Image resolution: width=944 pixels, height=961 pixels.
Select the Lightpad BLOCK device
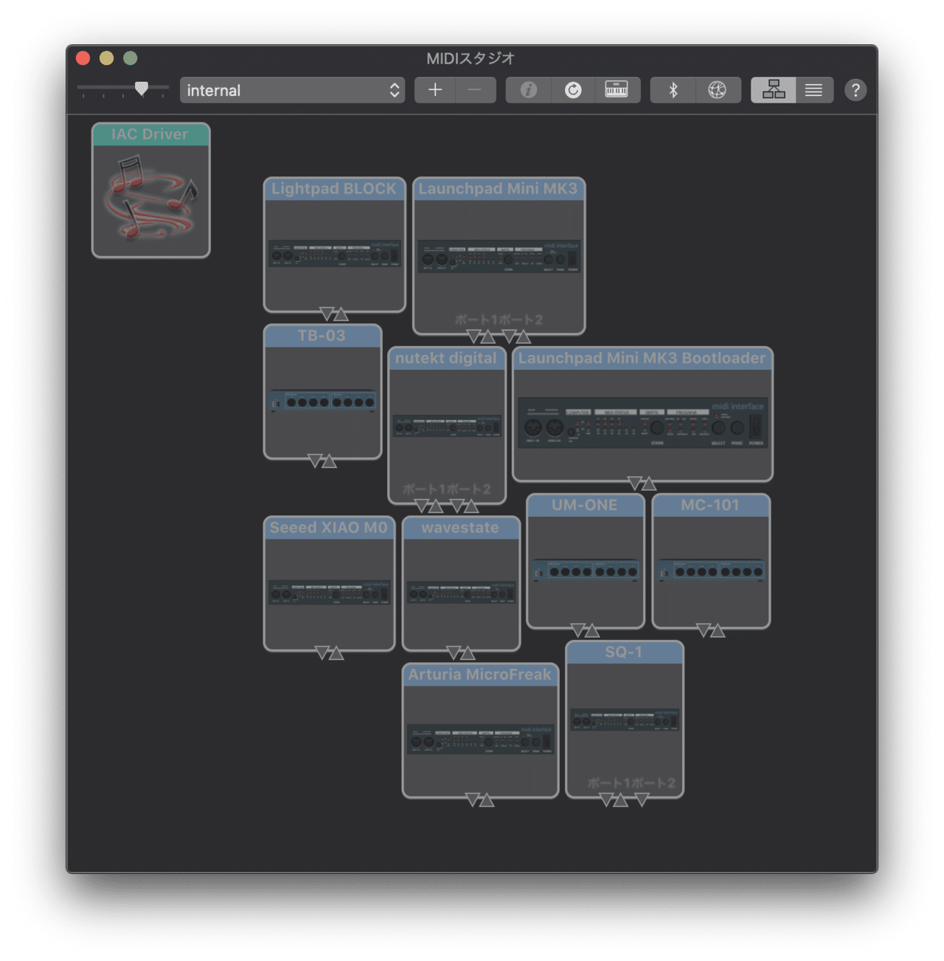click(335, 244)
